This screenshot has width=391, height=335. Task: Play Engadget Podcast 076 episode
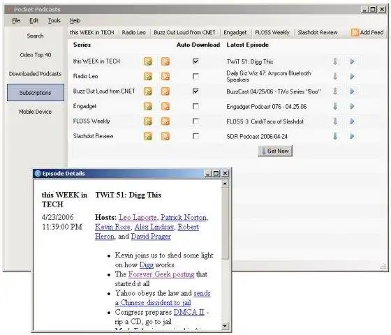pos(352,106)
